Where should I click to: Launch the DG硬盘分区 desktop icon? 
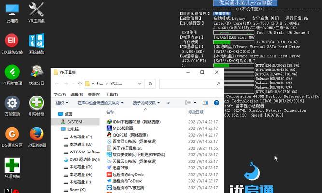click(12, 137)
